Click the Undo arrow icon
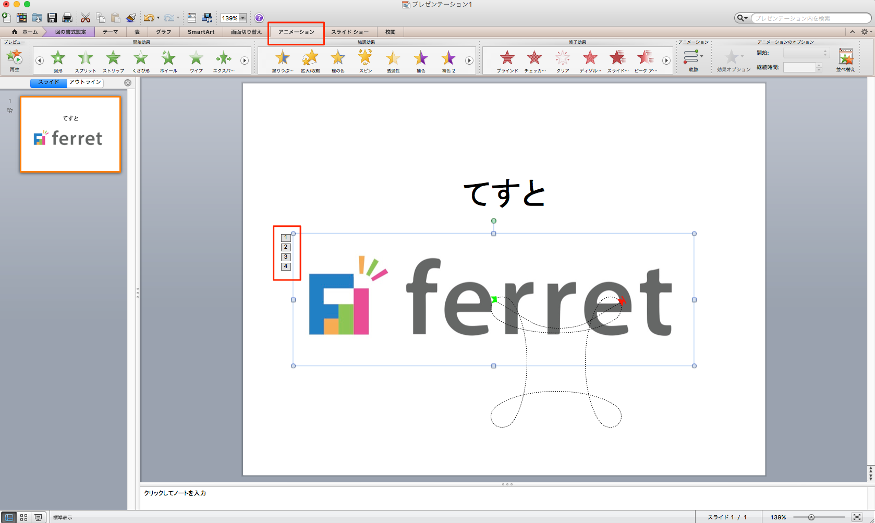875x523 pixels. (149, 18)
